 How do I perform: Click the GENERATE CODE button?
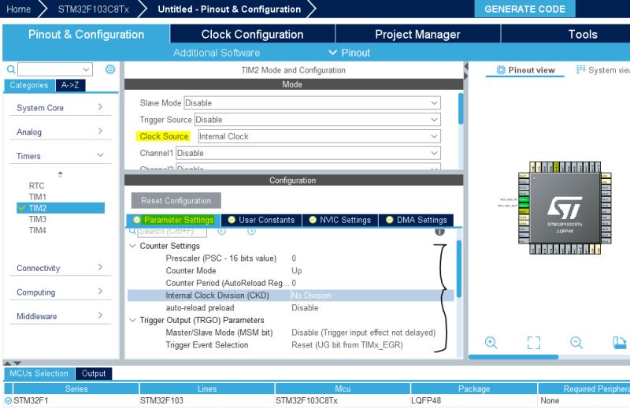(524, 9)
